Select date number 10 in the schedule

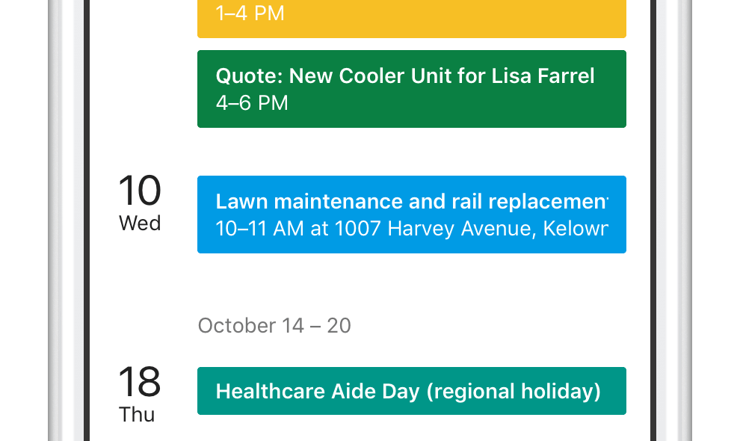point(139,191)
